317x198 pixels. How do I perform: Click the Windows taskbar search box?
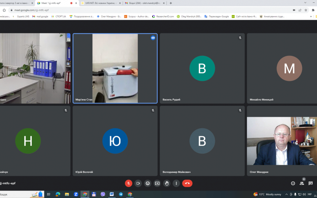(22, 194)
